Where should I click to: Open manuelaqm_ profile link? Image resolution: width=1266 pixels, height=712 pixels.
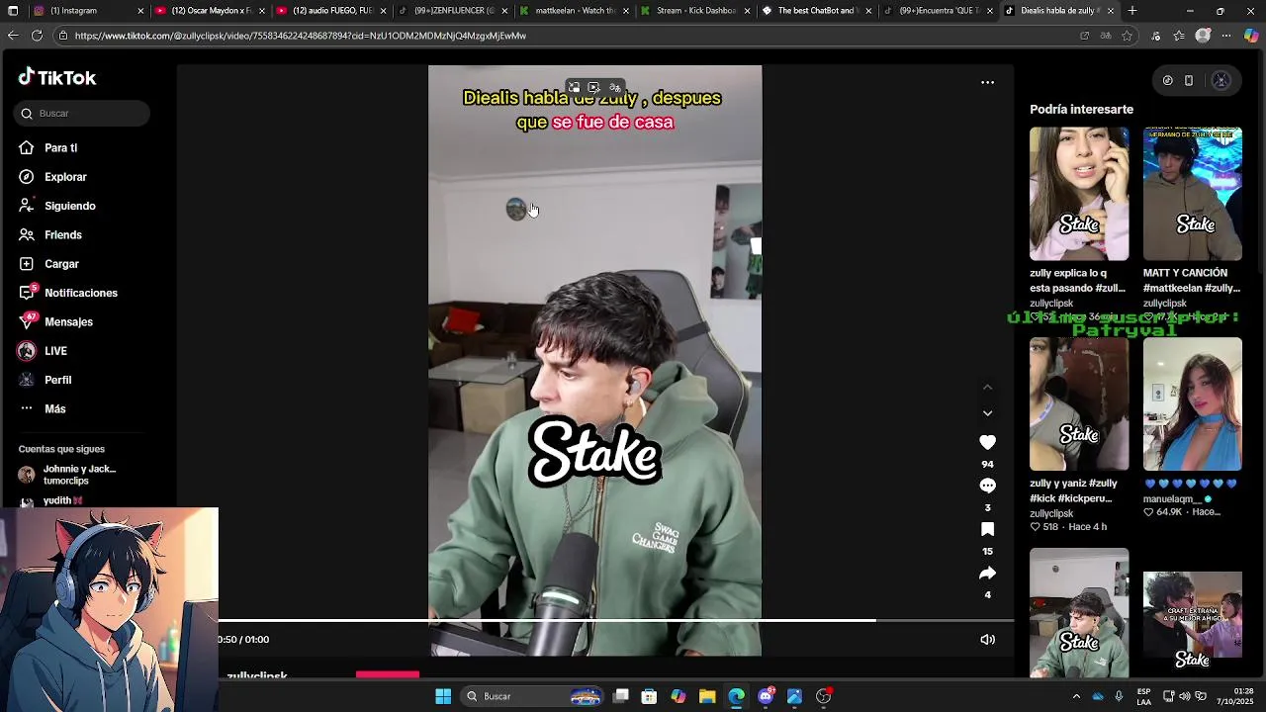click(1173, 499)
